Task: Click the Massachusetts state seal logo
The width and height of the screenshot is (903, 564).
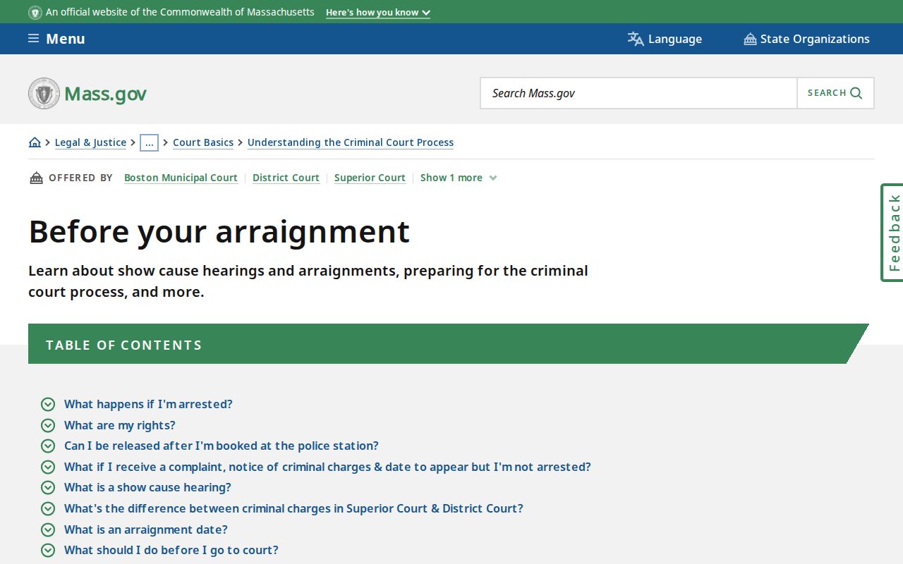Action: (44, 93)
